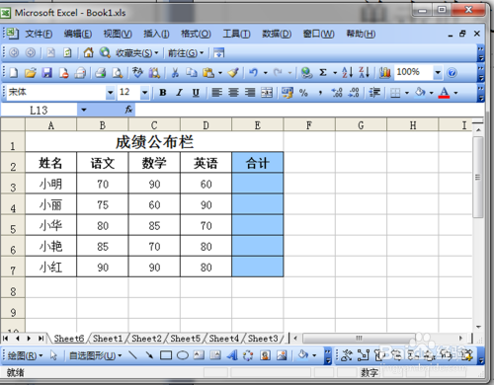Screen dimensions: 494x385
Task: Toggle italic formatting
Action: click(x=179, y=93)
